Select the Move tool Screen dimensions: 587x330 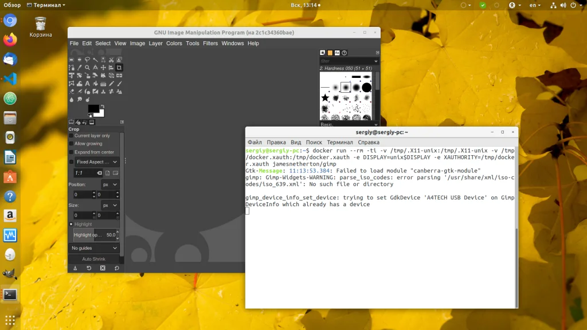(x=103, y=68)
